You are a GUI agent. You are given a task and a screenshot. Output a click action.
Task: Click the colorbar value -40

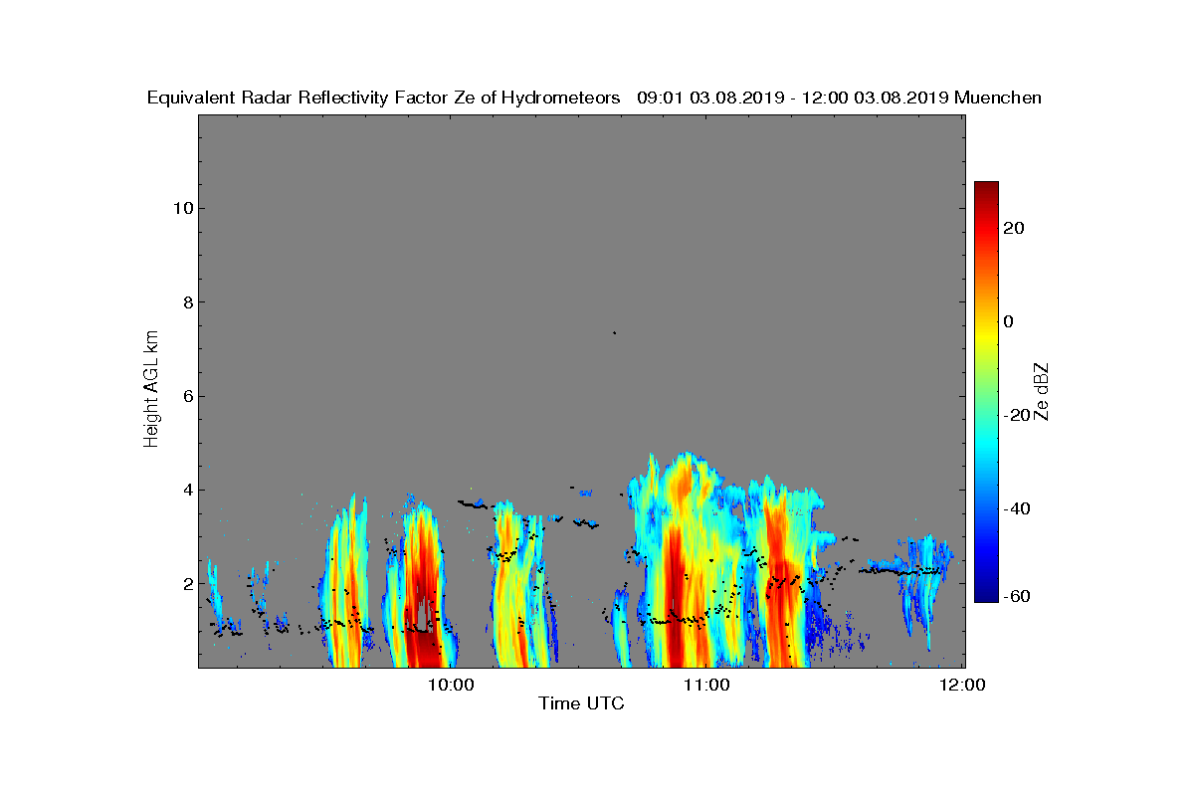point(1017,508)
